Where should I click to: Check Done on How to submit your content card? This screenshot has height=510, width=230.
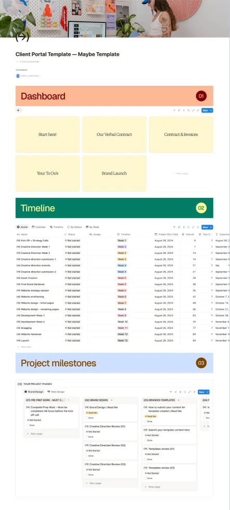pyautogui.click(x=145, y=421)
